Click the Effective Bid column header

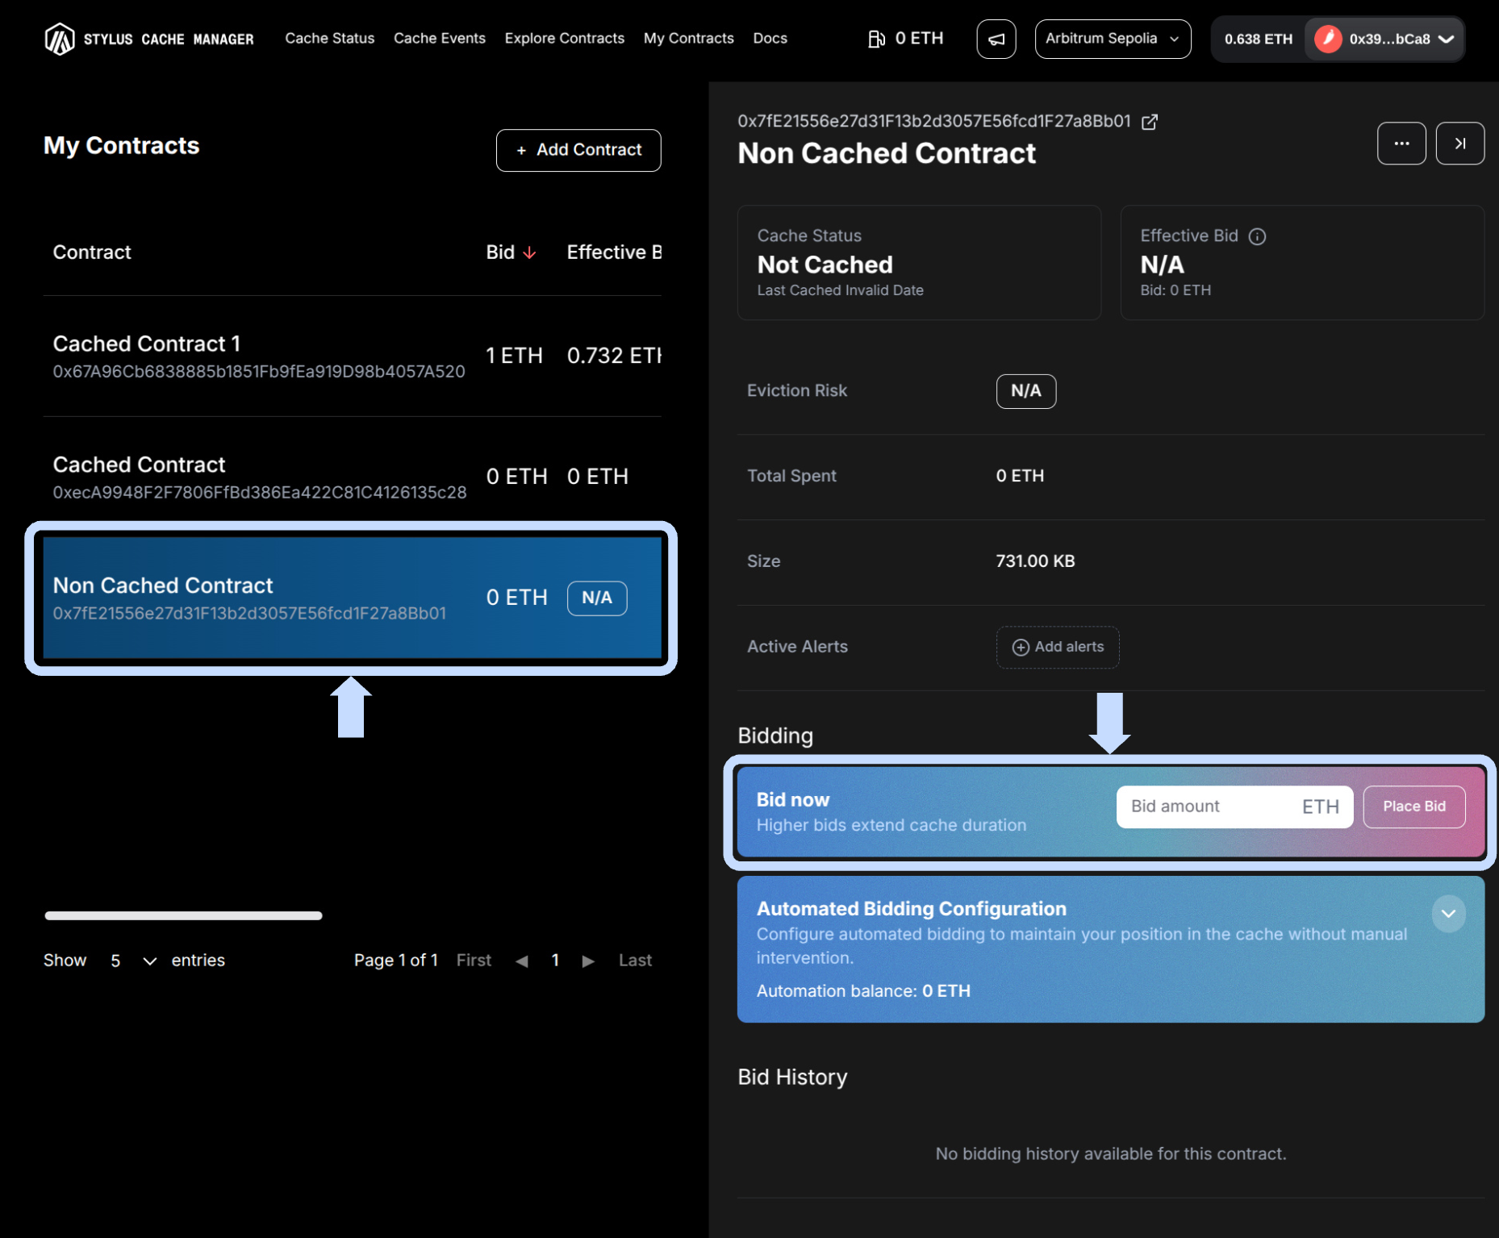614,252
